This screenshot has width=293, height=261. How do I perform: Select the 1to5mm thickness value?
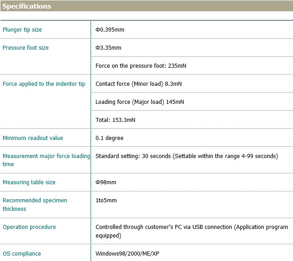point(106,200)
